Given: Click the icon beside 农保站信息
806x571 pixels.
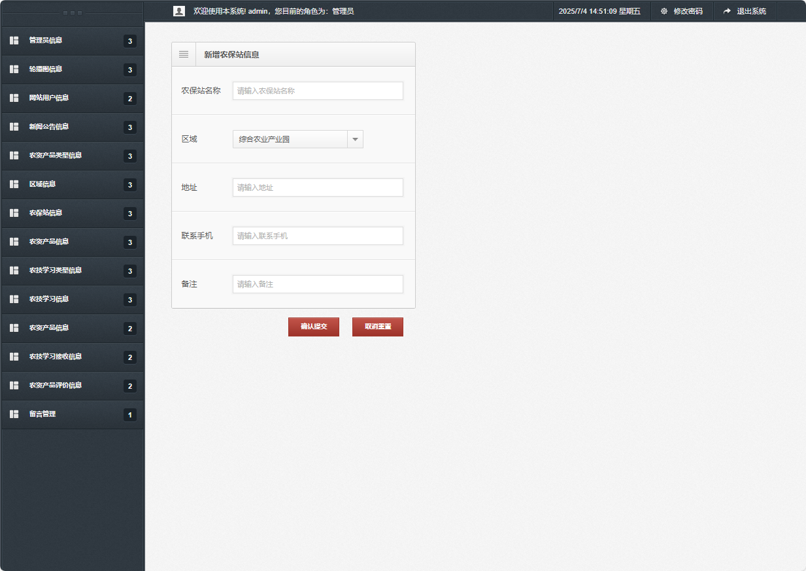Looking at the screenshot, I should [x=14, y=213].
